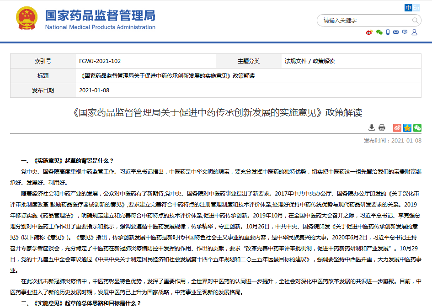Open the WeChat icon in header
Viewport: 432px width, 307px height.
point(379,32)
